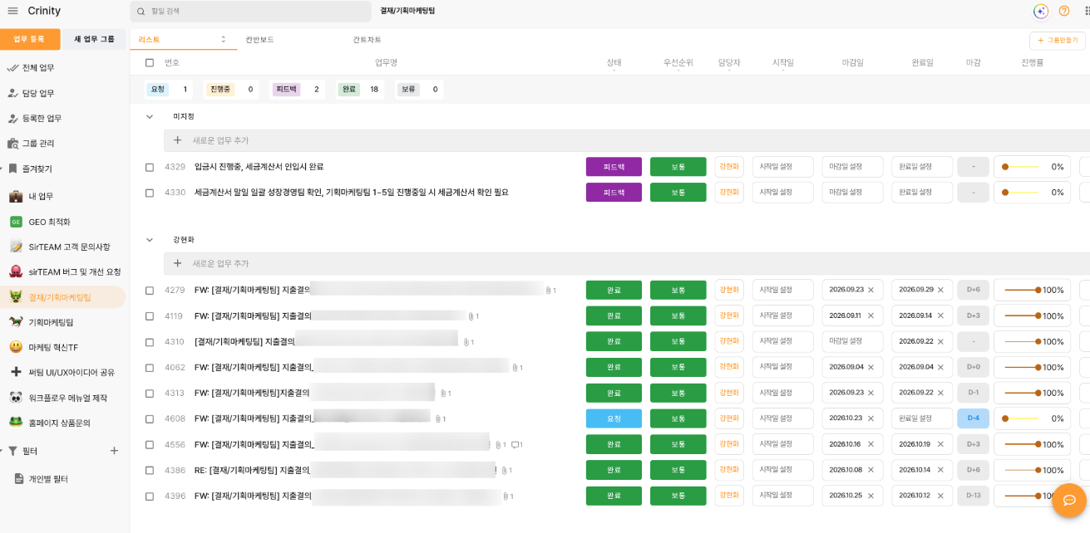Open the attachment clip on task 4279

point(548,290)
